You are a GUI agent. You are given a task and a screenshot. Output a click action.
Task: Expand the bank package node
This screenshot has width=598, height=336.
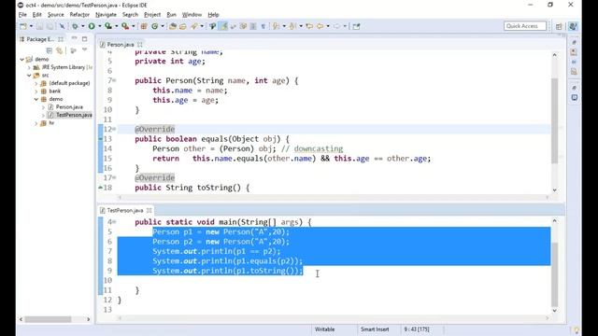point(36,91)
